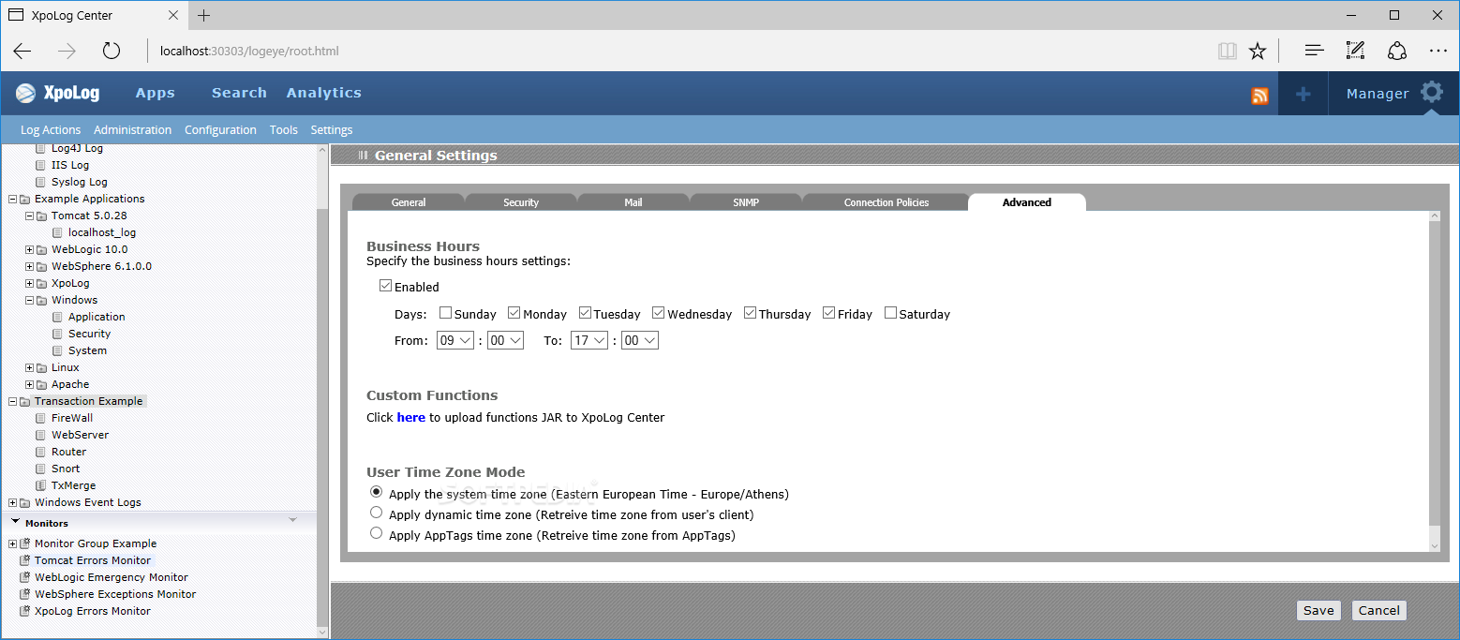1460x640 pixels.
Task: Open Analytics in top navigation
Action: [x=324, y=93]
